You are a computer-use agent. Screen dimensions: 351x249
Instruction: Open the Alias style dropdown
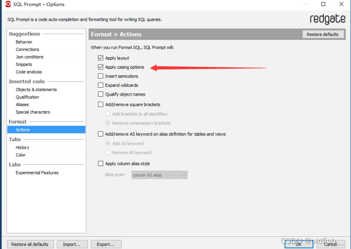(x=159, y=175)
